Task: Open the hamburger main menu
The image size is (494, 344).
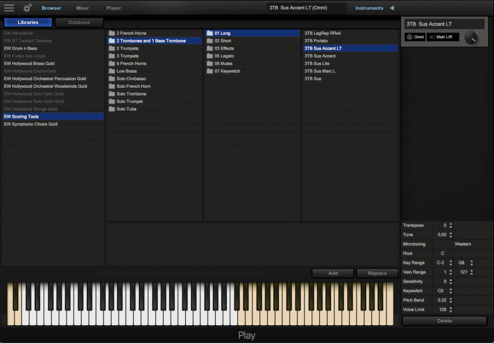Action: [9, 8]
